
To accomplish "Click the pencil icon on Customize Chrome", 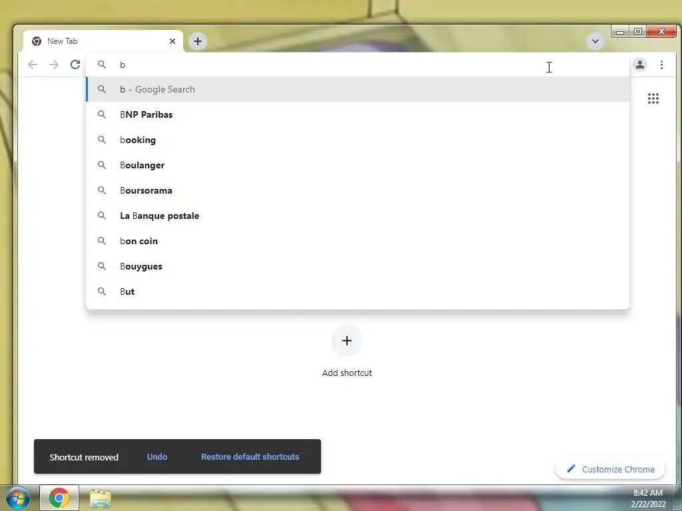I will point(571,469).
